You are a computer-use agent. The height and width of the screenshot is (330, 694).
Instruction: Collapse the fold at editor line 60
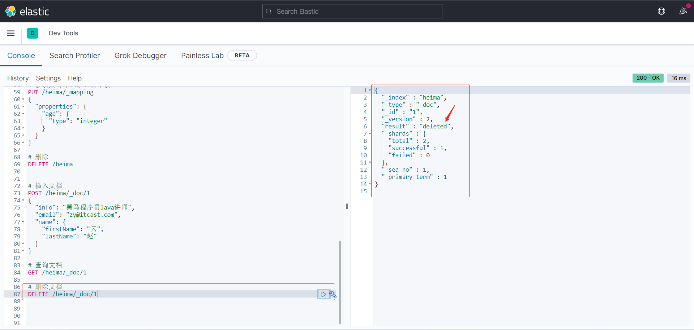point(23,100)
